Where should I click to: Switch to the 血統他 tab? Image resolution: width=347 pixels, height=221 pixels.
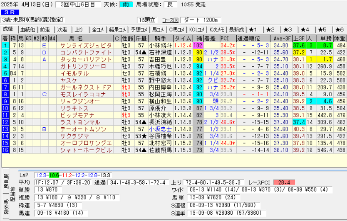click(x=28, y=29)
